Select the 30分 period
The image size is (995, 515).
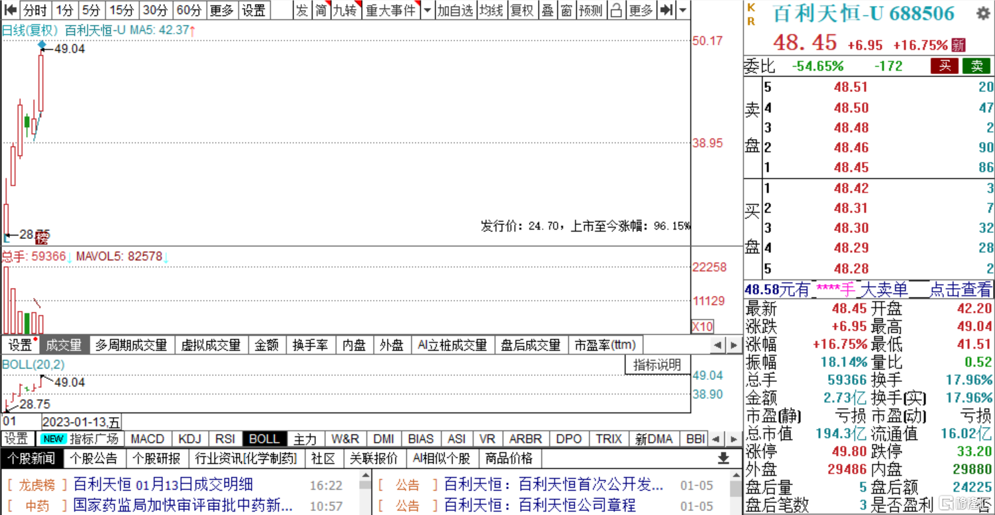click(155, 10)
